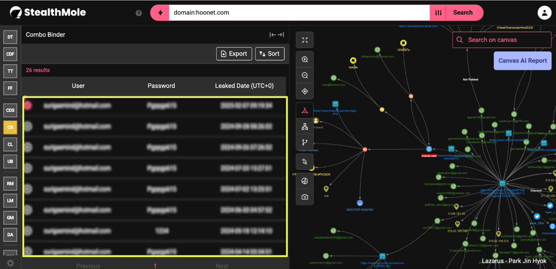
Task: Open the user profile avatar icon
Action: [544, 13]
